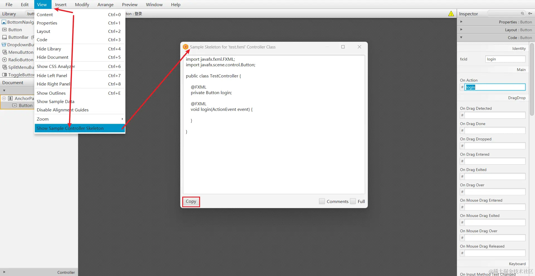Open the Insert menu
The height and width of the screenshot is (276, 535).
tap(61, 4)
